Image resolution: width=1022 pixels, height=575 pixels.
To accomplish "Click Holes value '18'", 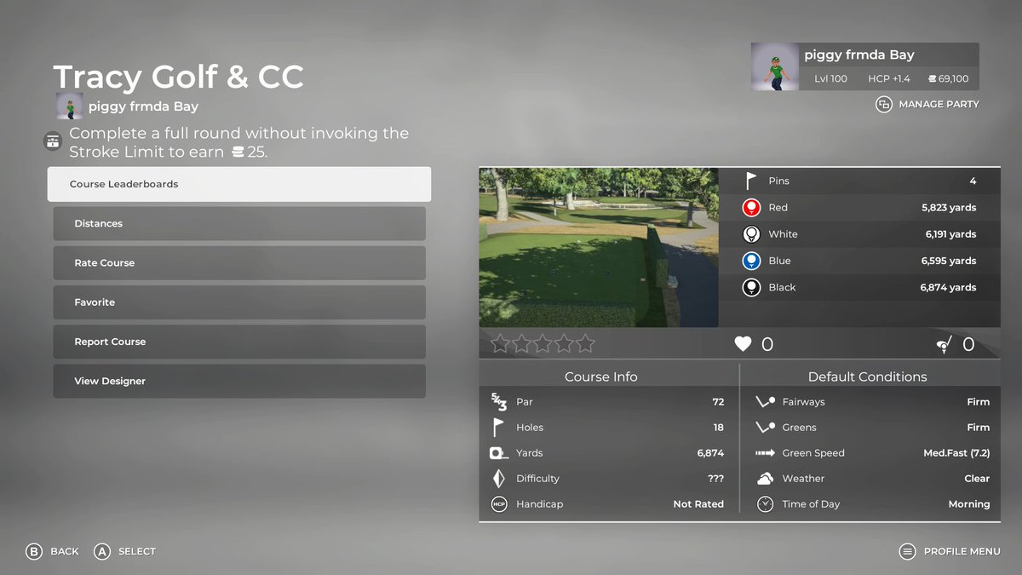I will [x=718, y=427].
